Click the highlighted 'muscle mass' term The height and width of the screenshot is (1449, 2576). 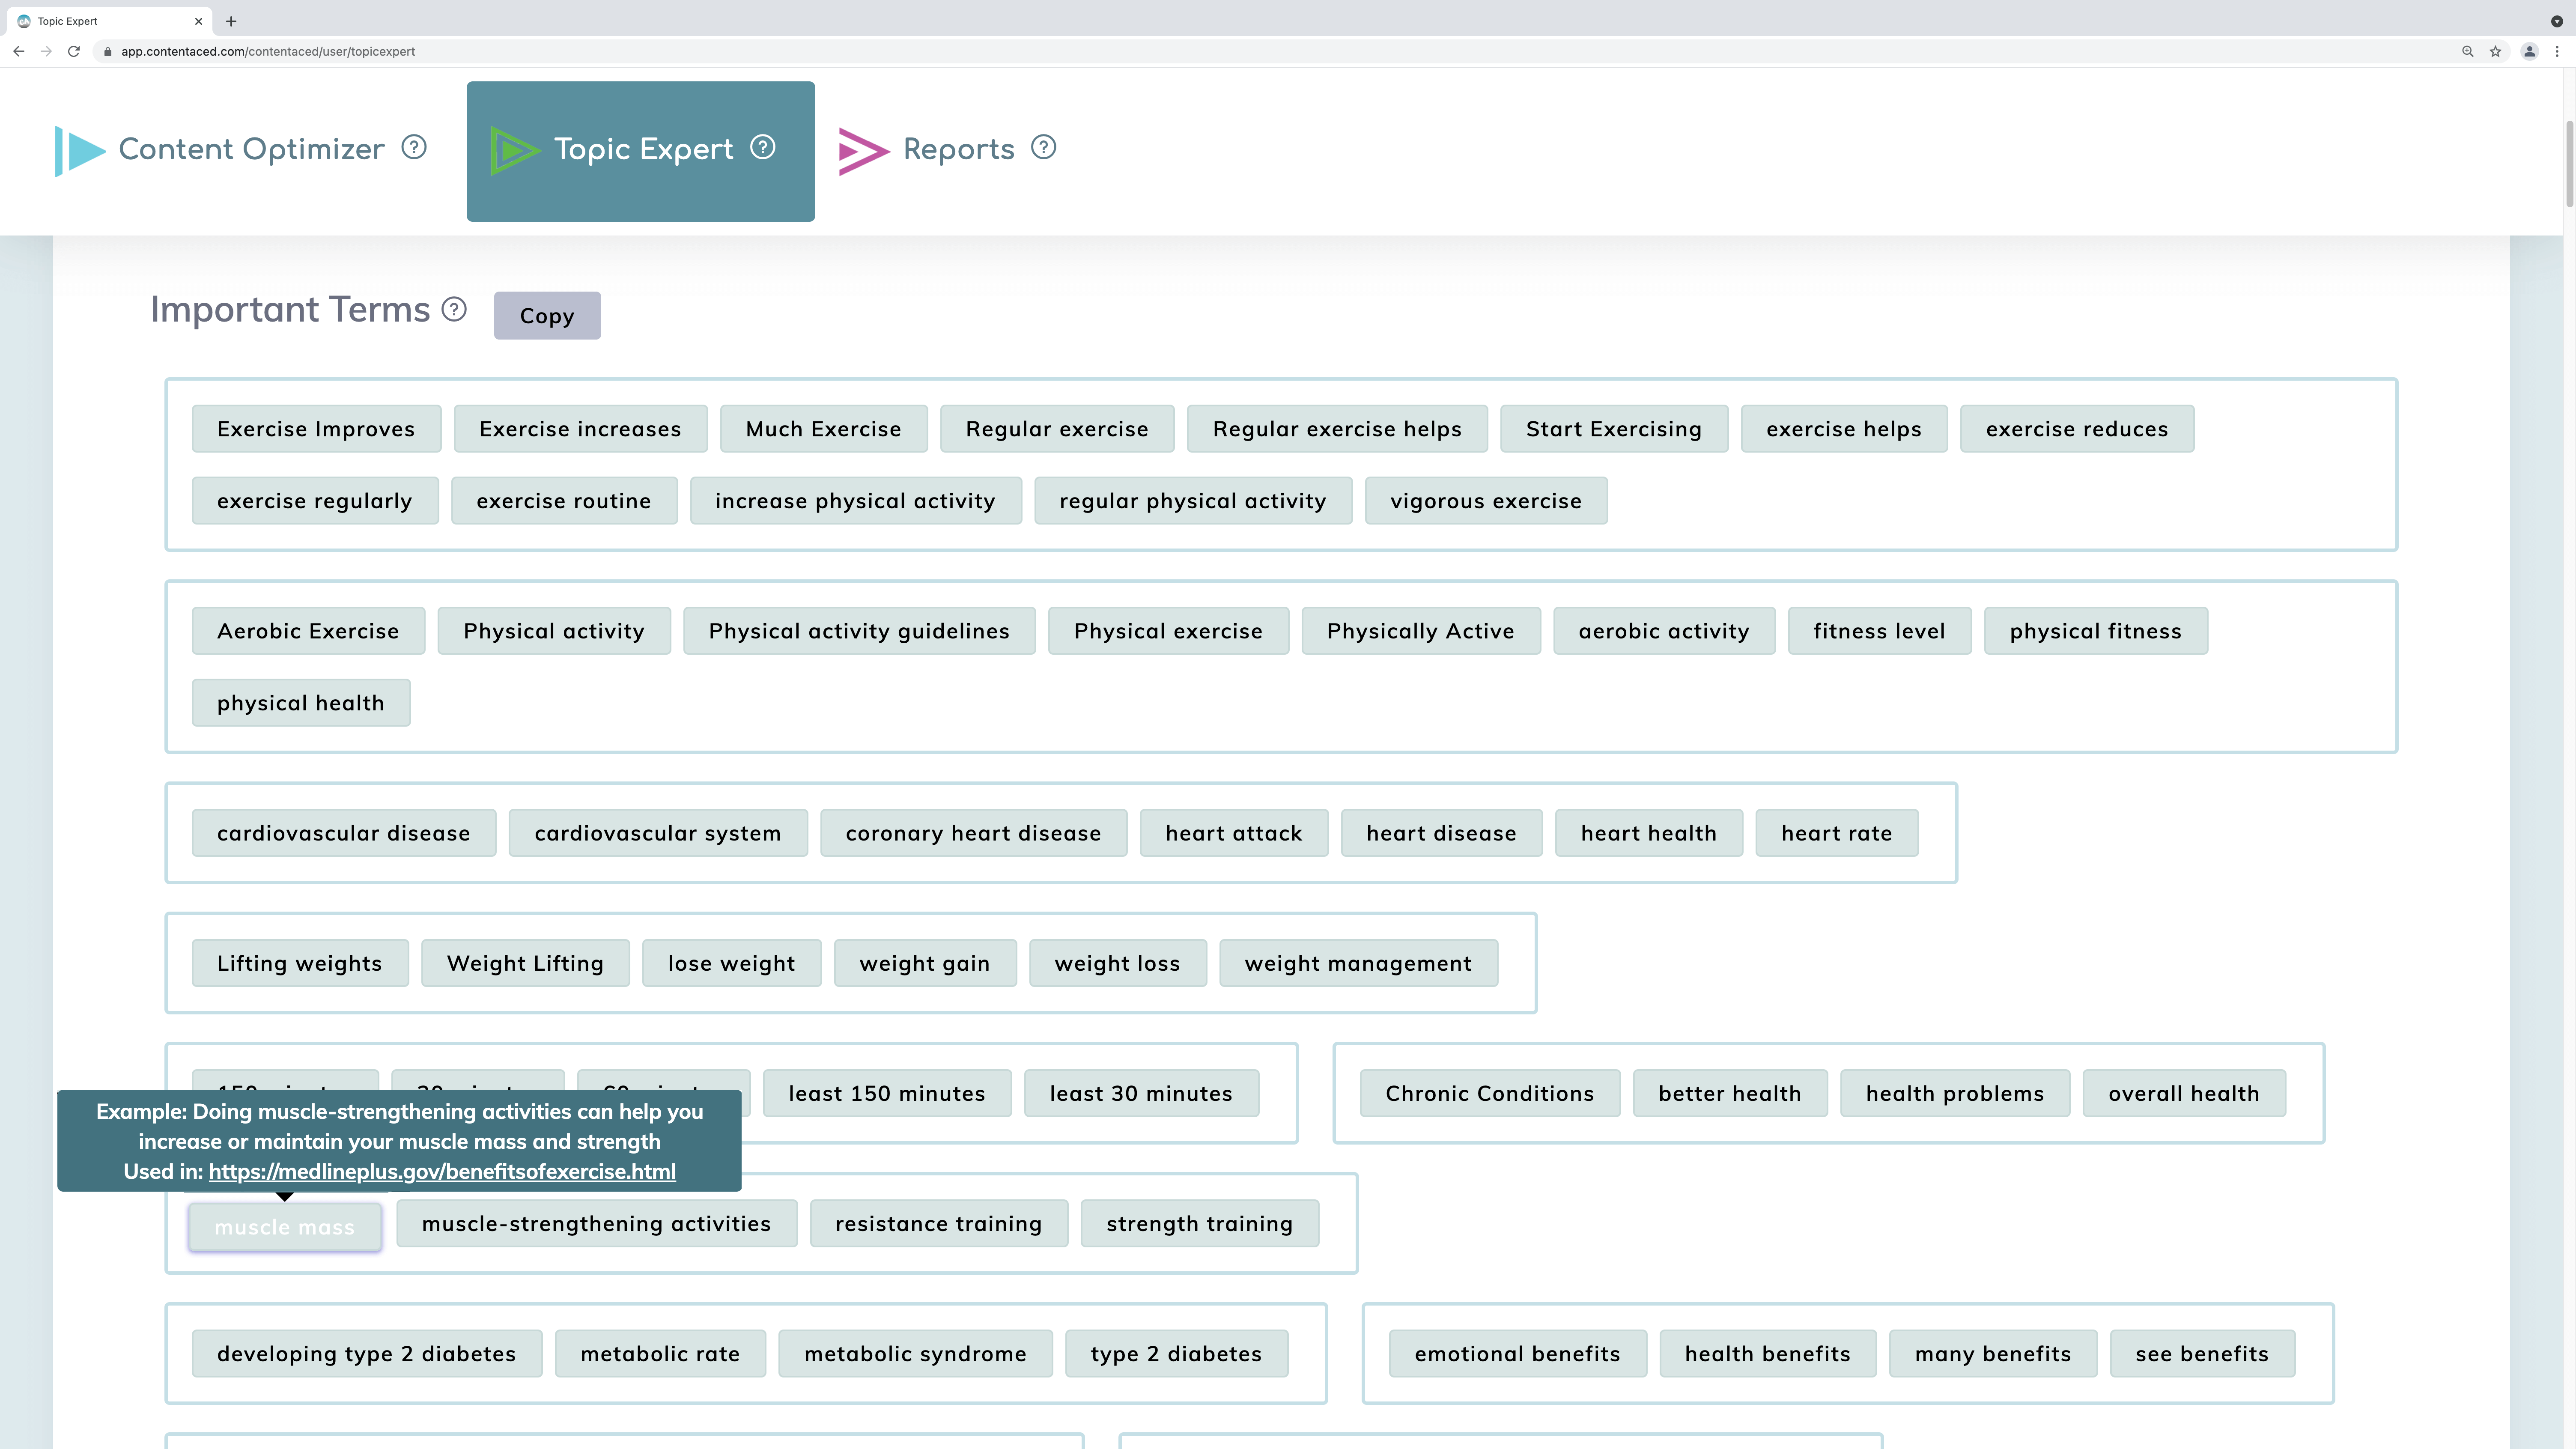point(285,1227)
